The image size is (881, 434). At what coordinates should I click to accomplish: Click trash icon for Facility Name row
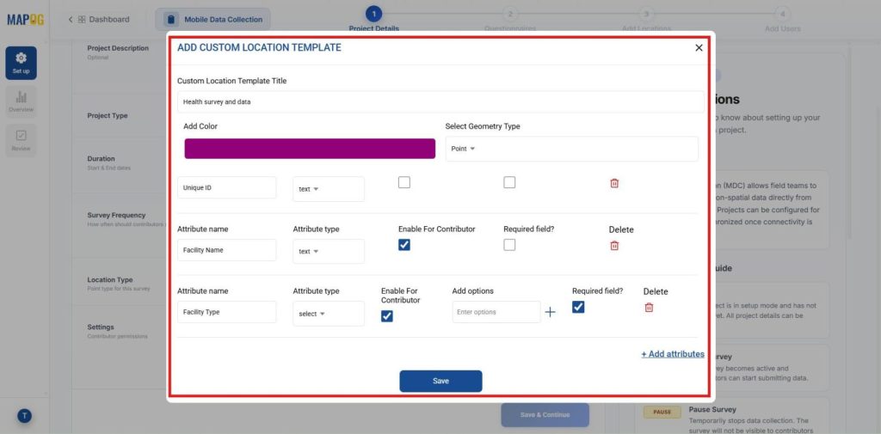(x=614, y=246)
